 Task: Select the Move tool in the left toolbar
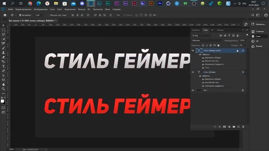click(x=3, y=25)
